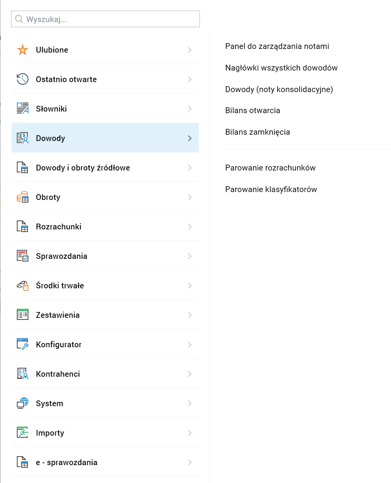391x483 pixels.
Task: Click the Ulubione star icon
Action: click(23, 50)
